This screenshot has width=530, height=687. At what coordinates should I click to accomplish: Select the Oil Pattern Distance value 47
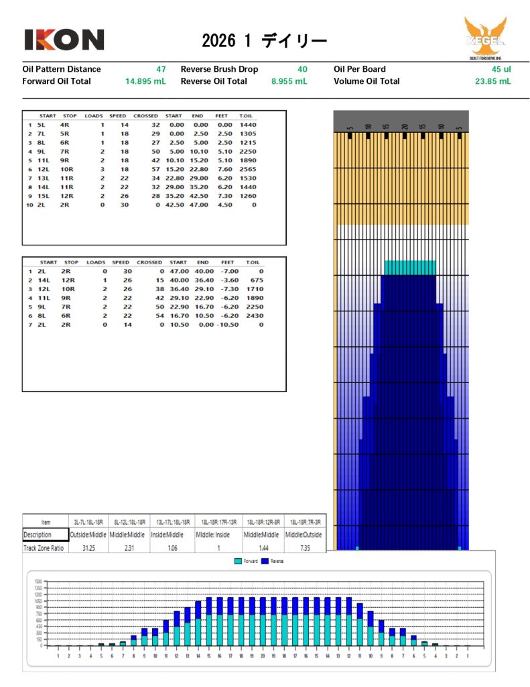click(x=161, y=69)
